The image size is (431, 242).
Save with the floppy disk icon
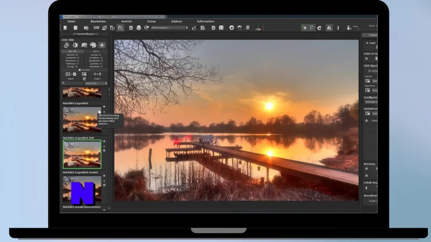[x=131, y=28]
